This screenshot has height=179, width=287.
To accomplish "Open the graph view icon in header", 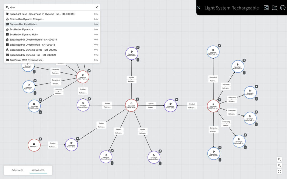I will click(x=266, y=8).
